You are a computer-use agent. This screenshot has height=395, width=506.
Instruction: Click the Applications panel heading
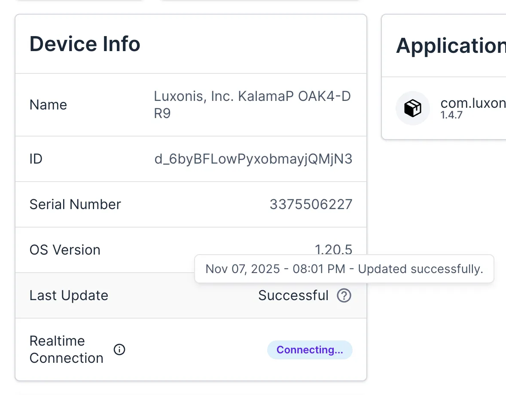pyautogui.click(x=450, y=46)
